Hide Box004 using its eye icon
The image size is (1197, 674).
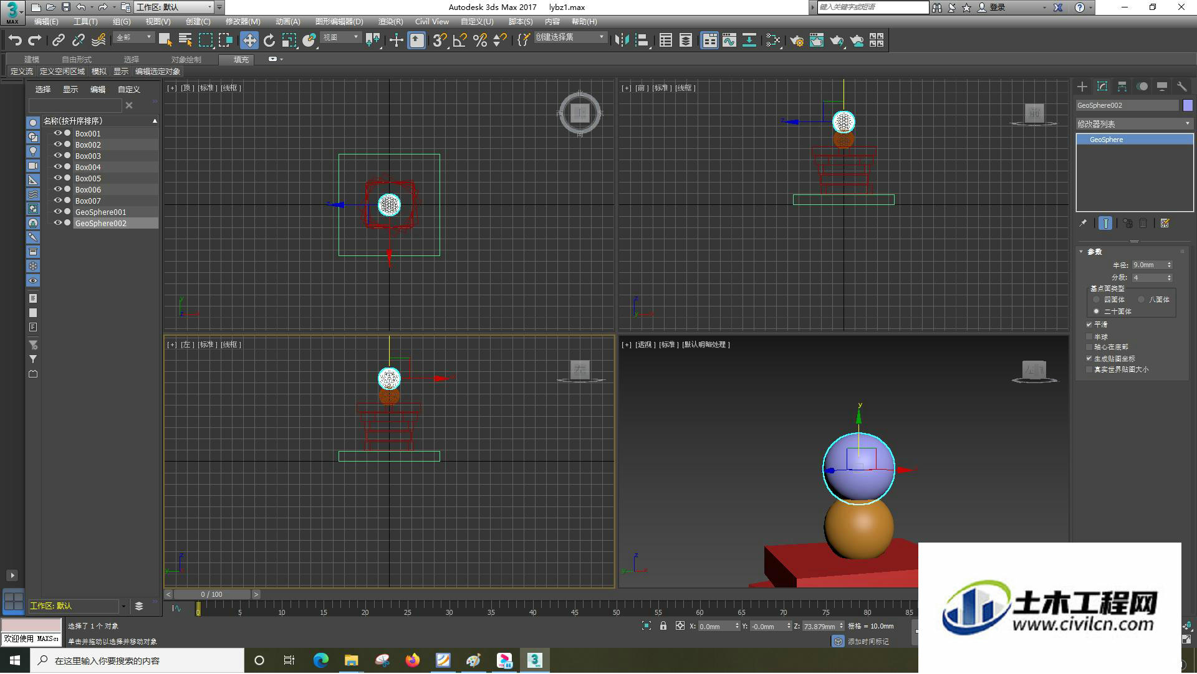pos(57,167)
